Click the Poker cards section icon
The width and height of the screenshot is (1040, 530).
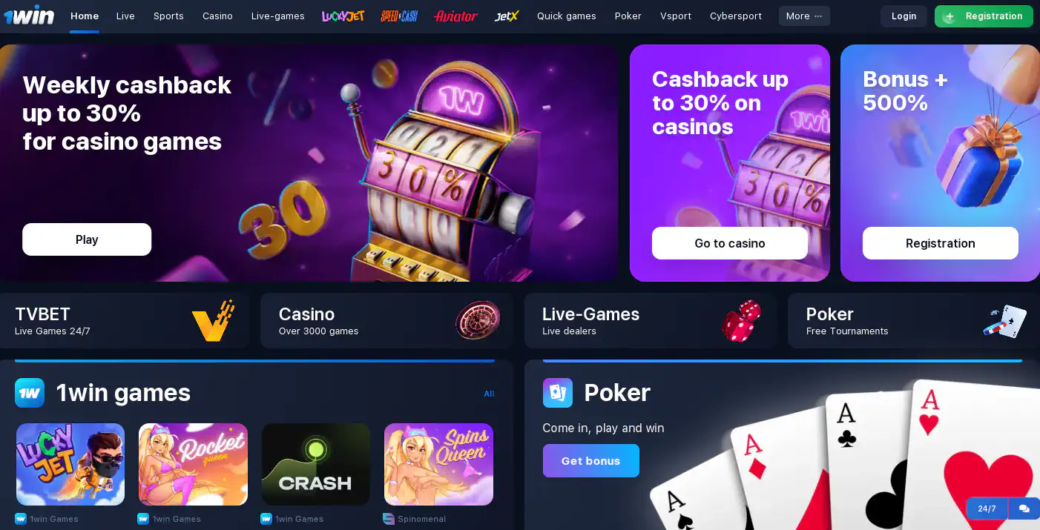coord(558,393)
